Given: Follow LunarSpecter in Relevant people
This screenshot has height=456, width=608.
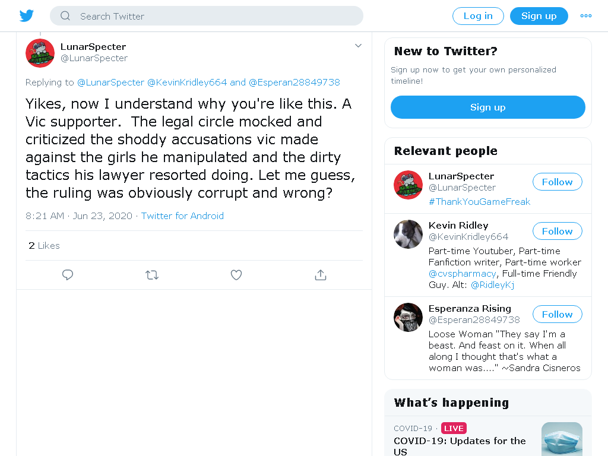Looking at the screenshot, I should point(557,182).
